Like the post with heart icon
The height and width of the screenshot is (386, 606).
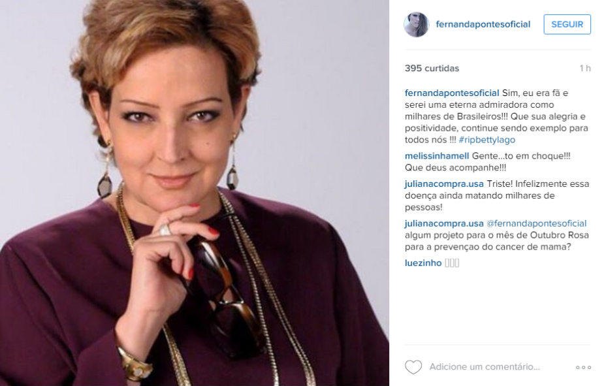413,367
